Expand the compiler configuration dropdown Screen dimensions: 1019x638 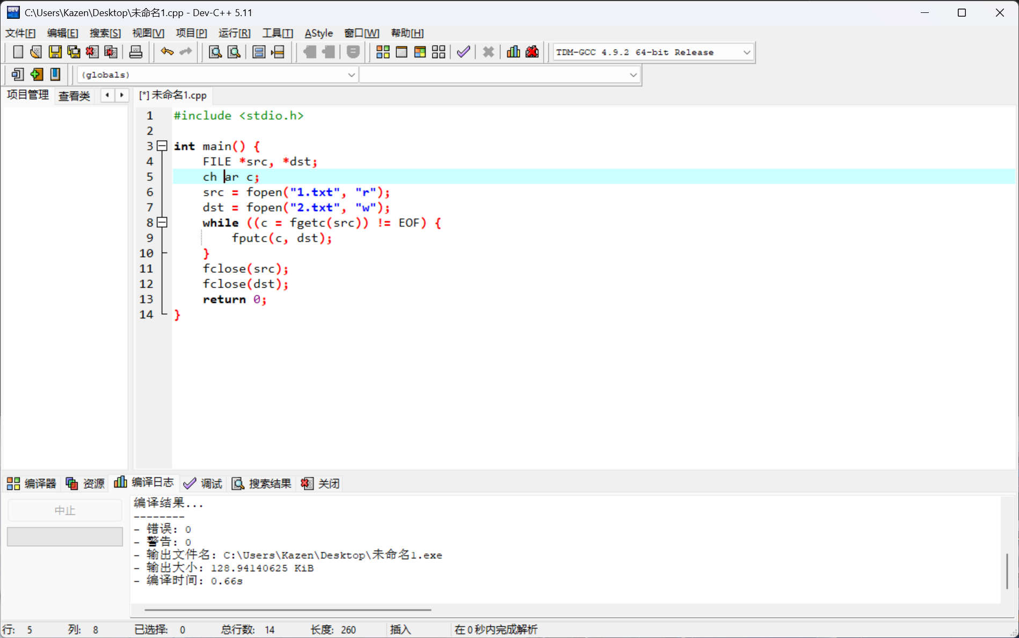click(x=747, y=52)
